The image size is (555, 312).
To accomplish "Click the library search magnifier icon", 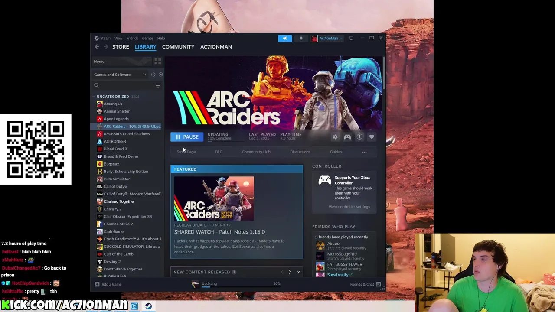I will (x=96, y=85).
